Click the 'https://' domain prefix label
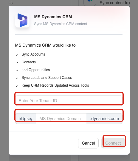This screenshot has height=161, width=138. [x=26, y=119]
